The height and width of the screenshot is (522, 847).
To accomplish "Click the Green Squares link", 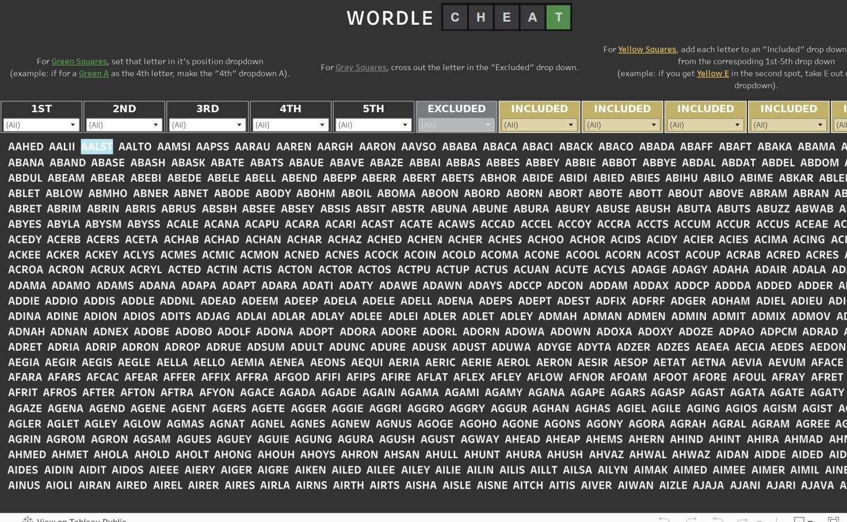I will tap(79, 62).
